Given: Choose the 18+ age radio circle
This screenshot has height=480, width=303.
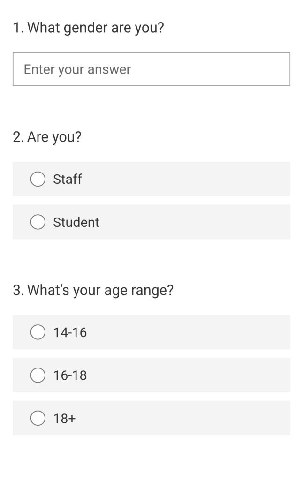Looking at the screenshot, I should [38, 418].
